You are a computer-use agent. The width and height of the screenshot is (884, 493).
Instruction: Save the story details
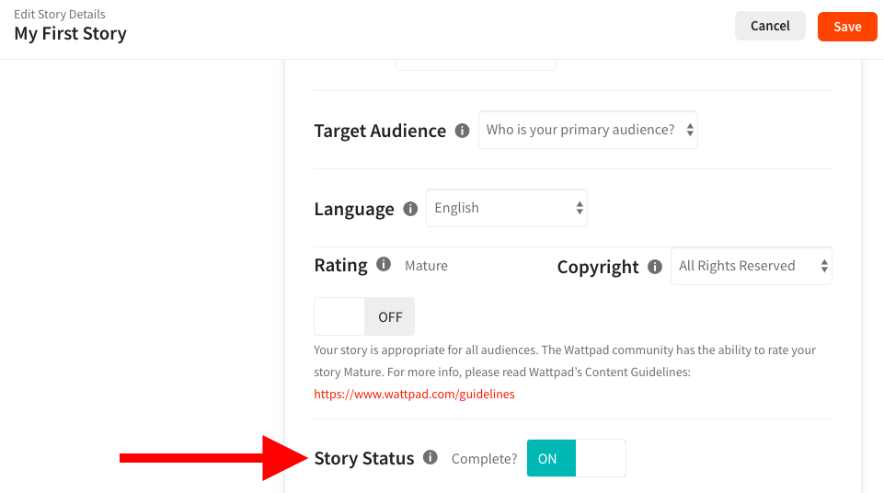coord(847,27)
